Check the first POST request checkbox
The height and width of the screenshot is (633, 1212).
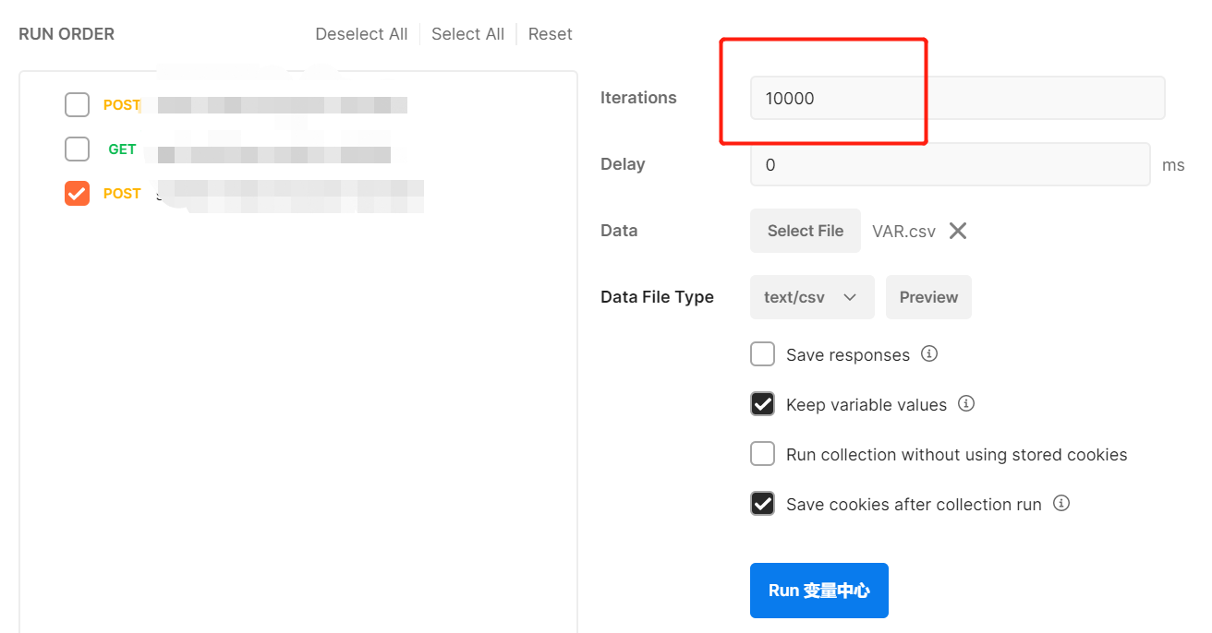point(77,105)
